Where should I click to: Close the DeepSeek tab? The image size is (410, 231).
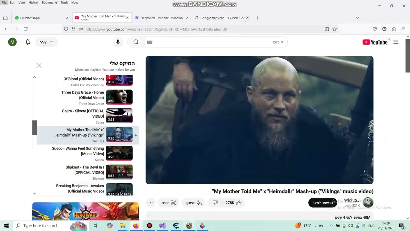(x=187, y=18)
